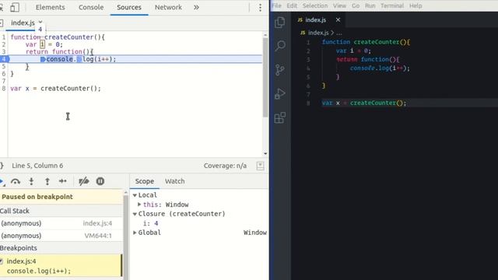Select the Sources tab
The width and height of the screenshot is (498, 280).
click(x=129, y=7)
